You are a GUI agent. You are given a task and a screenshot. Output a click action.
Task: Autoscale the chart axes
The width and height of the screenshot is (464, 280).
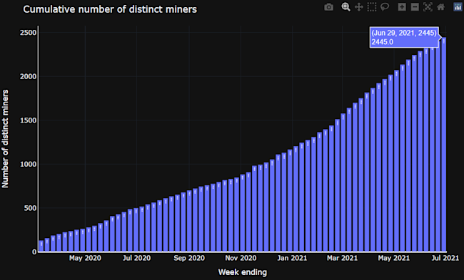428,7
